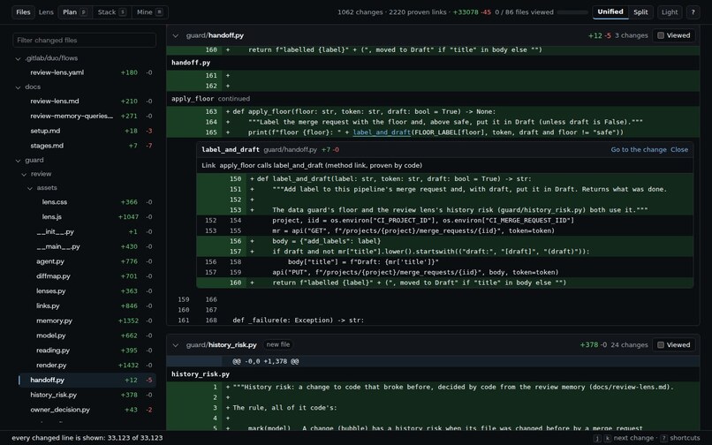Image resolution: width=712 pixels, height=445 pixels.
Task: Open the help question mark button
Action: (x=693, y=12)
